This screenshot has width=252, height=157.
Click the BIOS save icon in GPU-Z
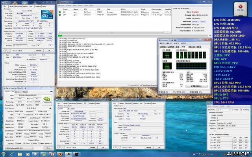point(50,108)
